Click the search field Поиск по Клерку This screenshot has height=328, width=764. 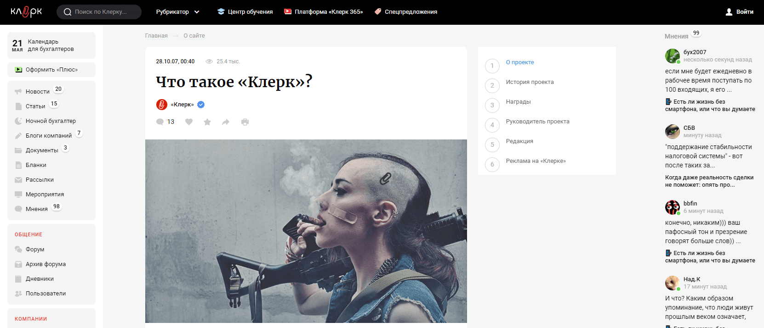tap(99, 12)
